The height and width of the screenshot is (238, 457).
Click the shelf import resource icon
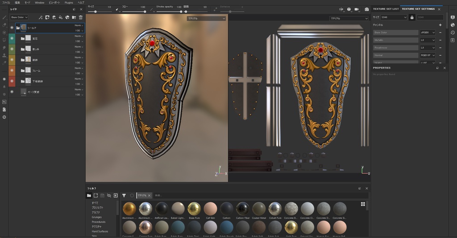[116, 196]
